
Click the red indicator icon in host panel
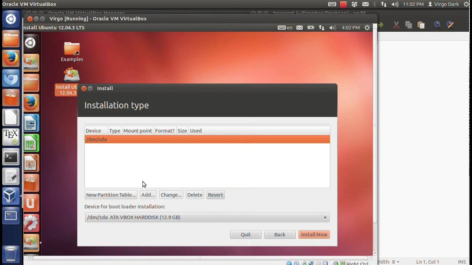pos(343,4)
